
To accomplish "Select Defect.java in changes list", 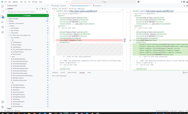I will tap(16, 90).
